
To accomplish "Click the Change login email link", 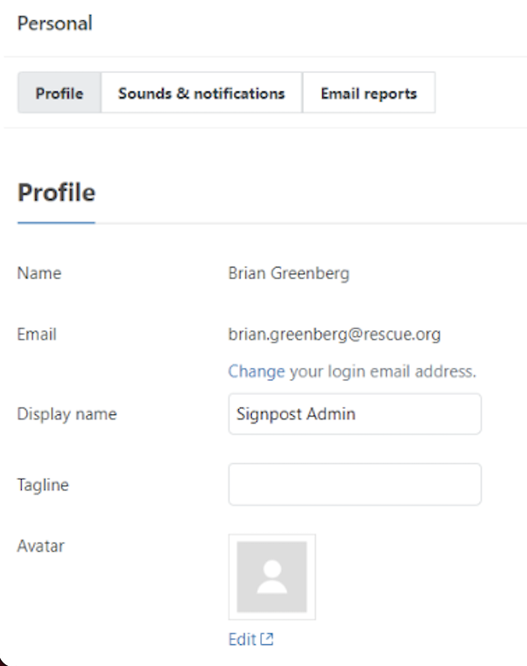I will pyautogui.click(x=256, y=371).
